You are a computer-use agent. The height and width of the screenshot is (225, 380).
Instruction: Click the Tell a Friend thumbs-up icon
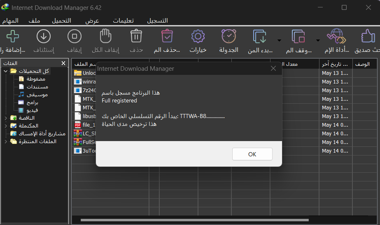pyautogui.click(x=368, y=36)
